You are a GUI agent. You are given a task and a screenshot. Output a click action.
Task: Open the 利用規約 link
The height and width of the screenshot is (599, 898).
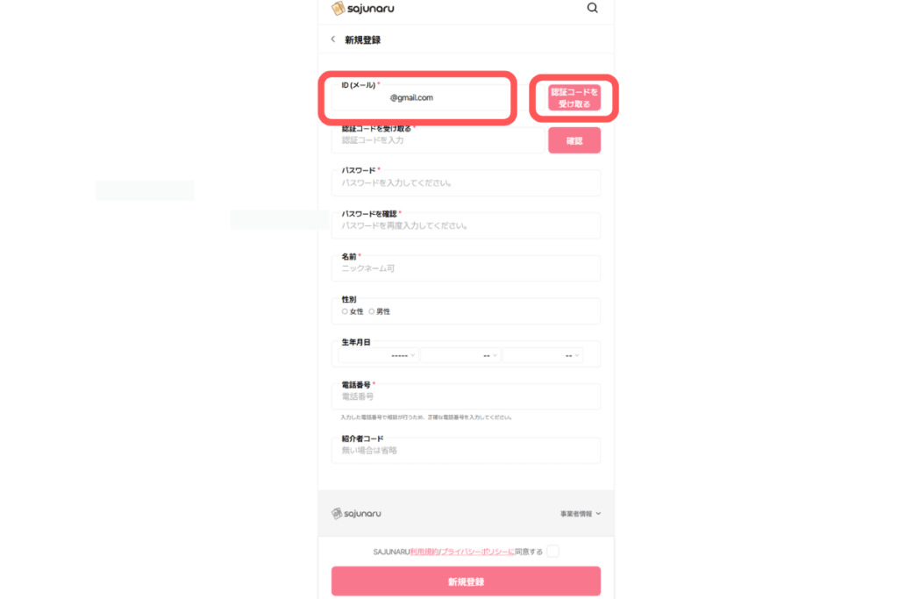pos(424,552)
